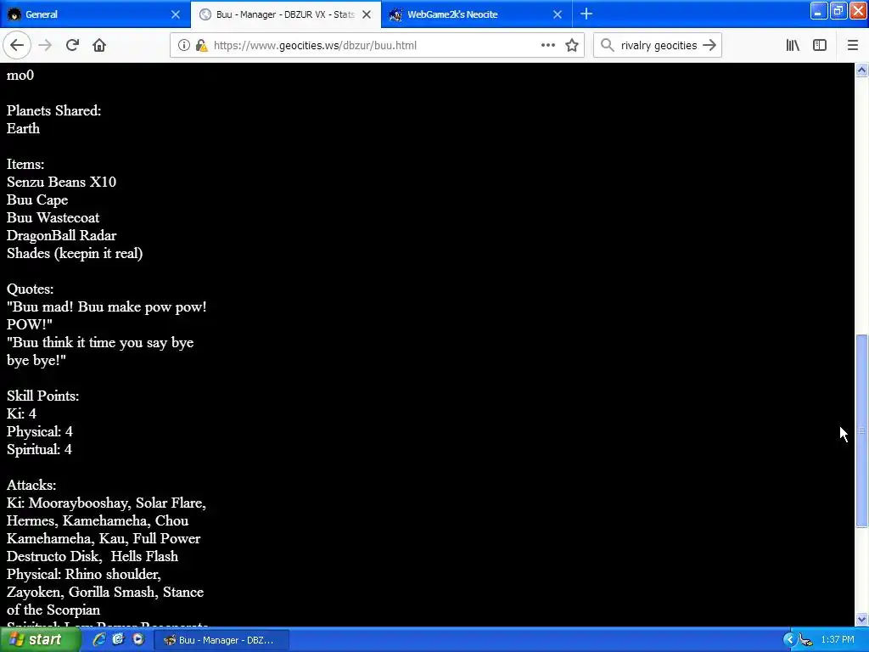Click the Buu Wastecoat item text
Image resolution: width=869 pixels, height=652 pixels.
(x=53, y=217)
